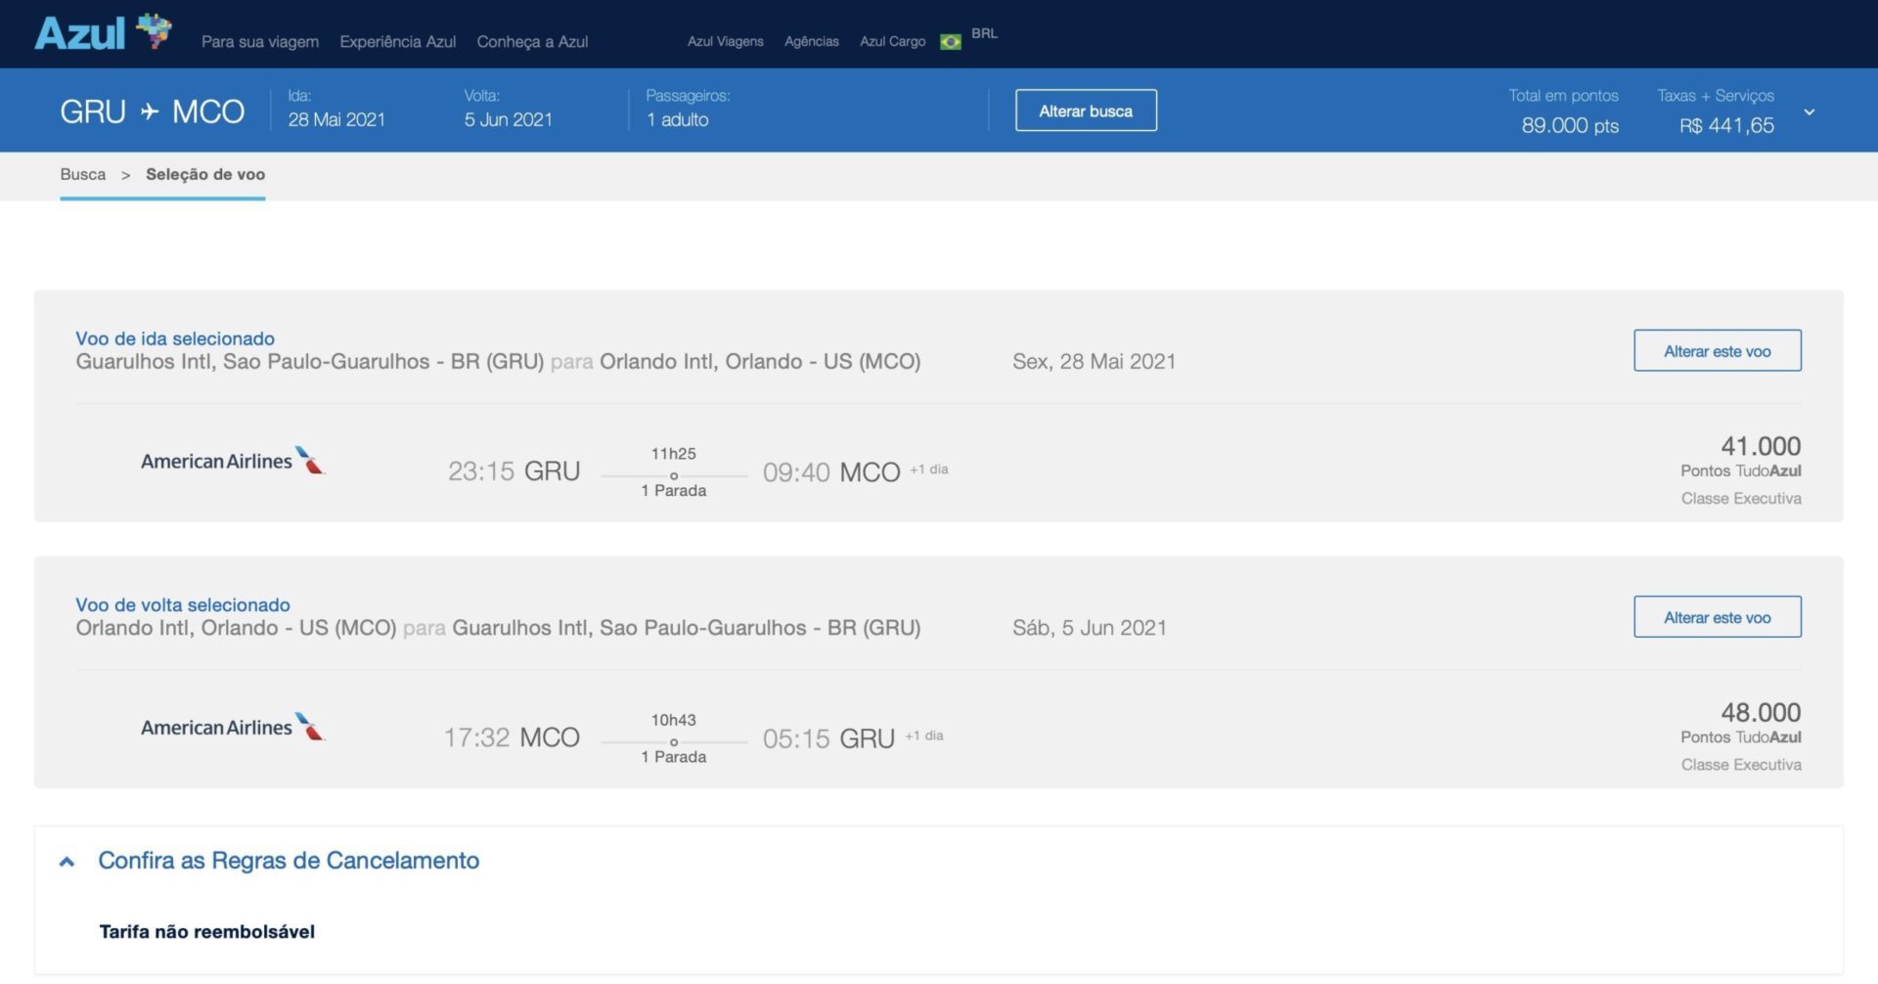
Task: Open the Azul logo homepage
Action: (x=103, y=32)
